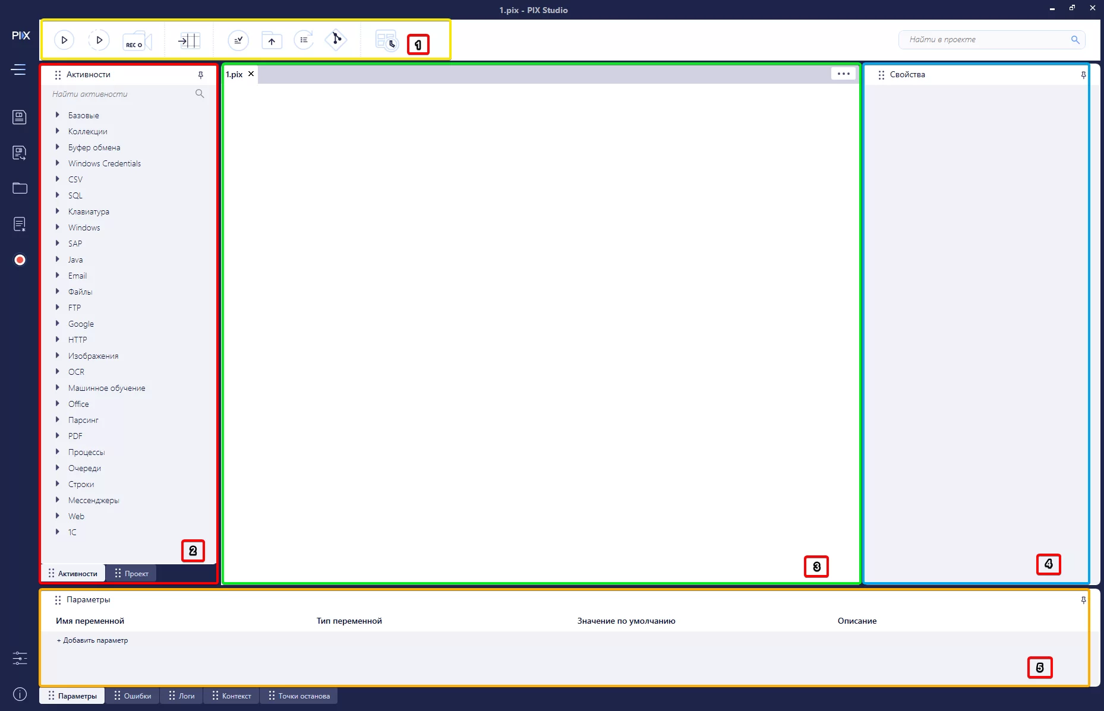Expand the Буфер обмена group

(x=58, y=147)
